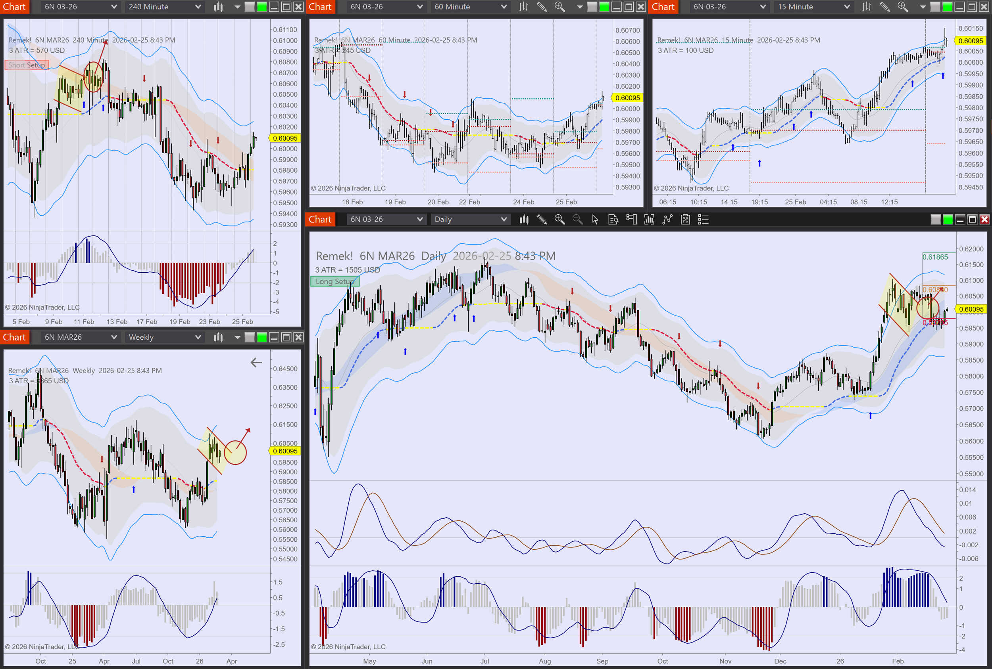
Task: Expand the 15 Minute interval dropdown
Action: (x=813, y=7)
